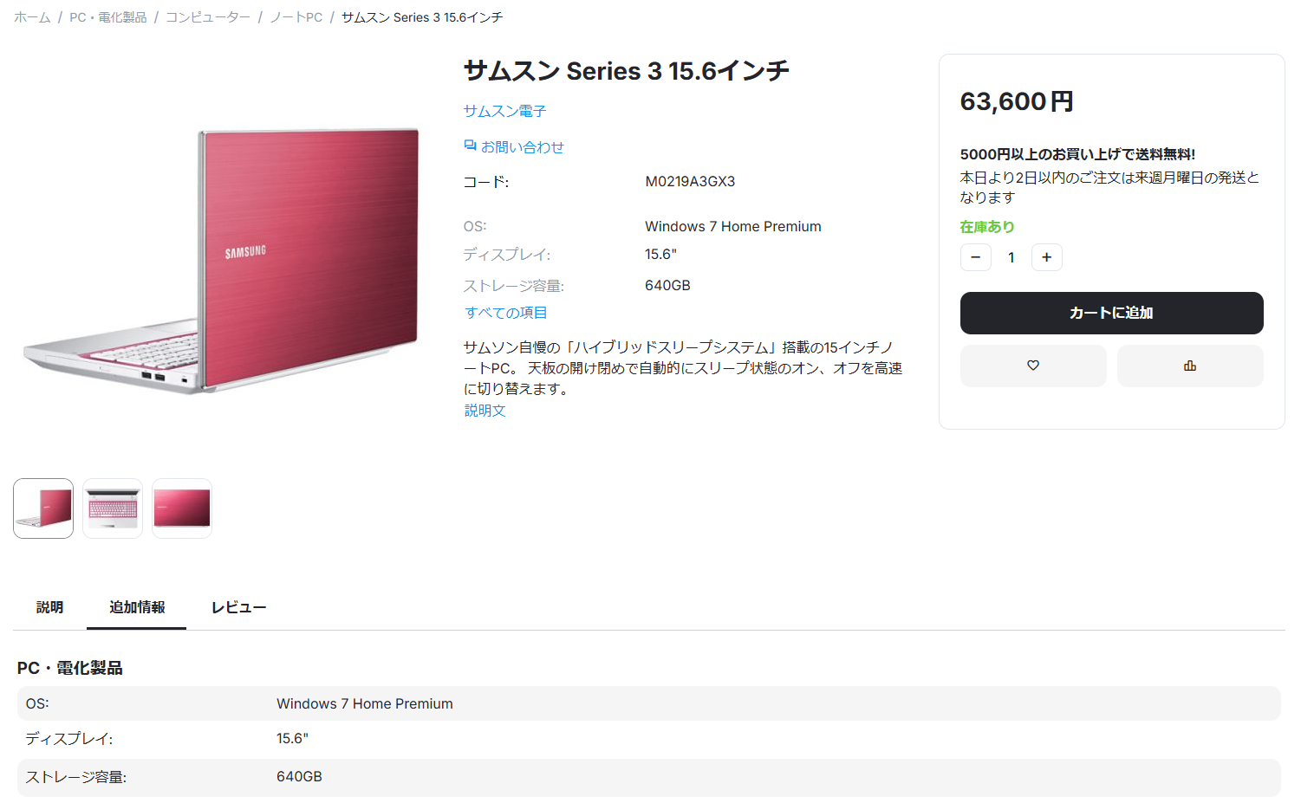Click the quantity number field

click(x=1011, y=257)
